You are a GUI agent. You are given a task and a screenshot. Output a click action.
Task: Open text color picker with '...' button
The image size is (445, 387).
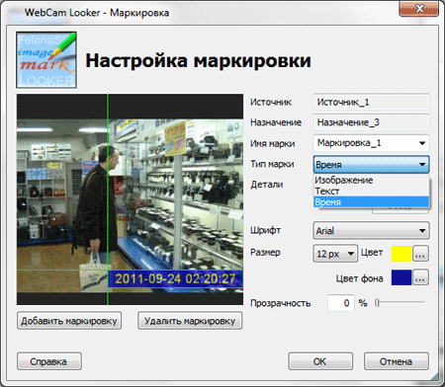pos(420,254)
